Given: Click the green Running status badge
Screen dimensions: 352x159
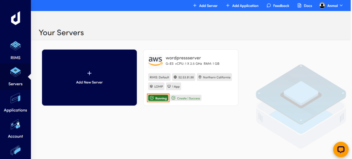Looking at the screenshot, I should tap(158, 98).
